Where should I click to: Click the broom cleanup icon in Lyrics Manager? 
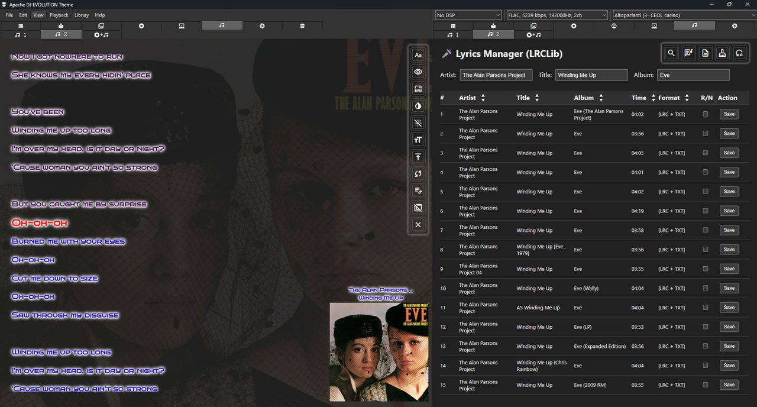pos(722,53)
